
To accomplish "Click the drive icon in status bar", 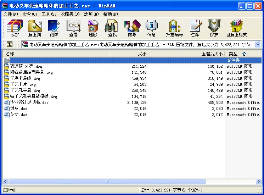I will pyautogui.click(x=5, y=190).
